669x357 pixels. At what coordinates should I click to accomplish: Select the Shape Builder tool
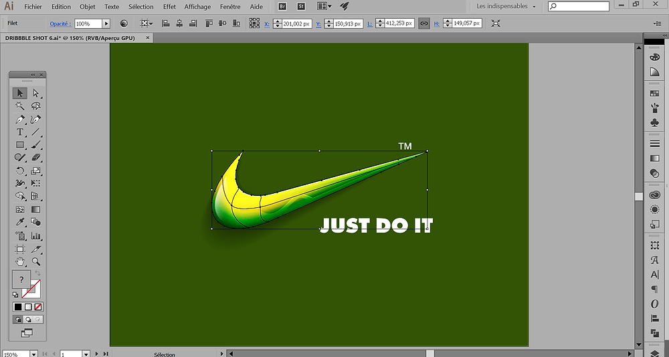[x=20, y=196]
